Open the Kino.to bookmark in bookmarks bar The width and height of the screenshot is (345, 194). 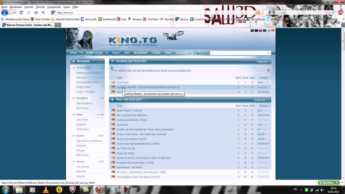coord(182,19)
